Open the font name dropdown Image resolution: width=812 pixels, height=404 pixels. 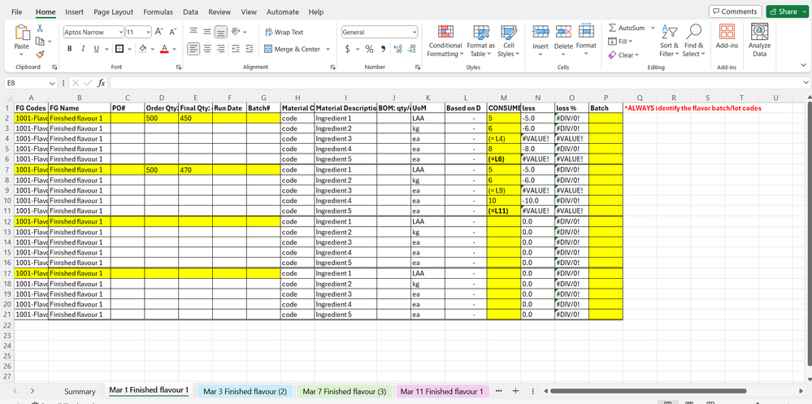120,33
